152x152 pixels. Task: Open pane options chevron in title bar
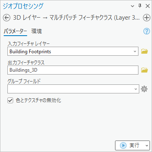coord(132,6)
